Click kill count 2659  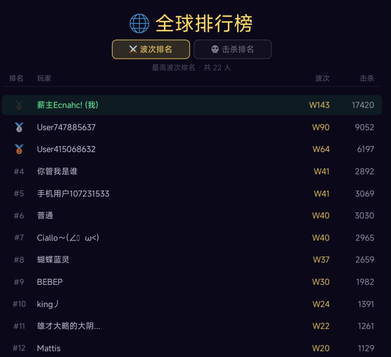[365, 260]
